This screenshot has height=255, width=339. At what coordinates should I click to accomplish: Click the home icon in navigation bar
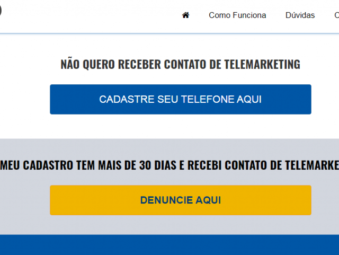pyautogui.click(x=185, y=15)
